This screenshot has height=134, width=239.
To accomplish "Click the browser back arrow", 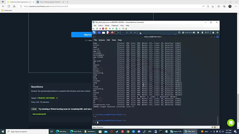I will 3,6.
